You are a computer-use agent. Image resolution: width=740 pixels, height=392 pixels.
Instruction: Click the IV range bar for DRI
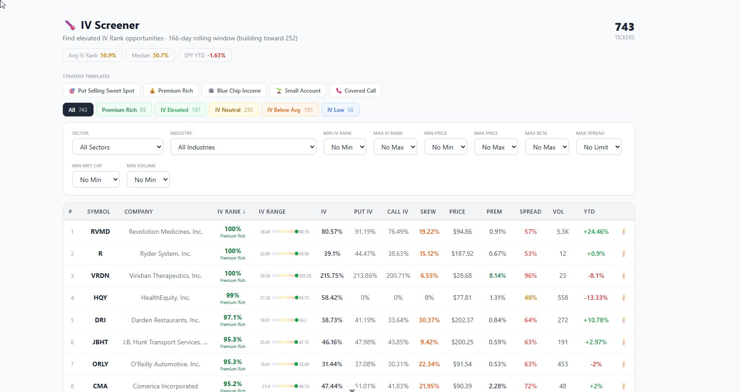click(284, 320)
